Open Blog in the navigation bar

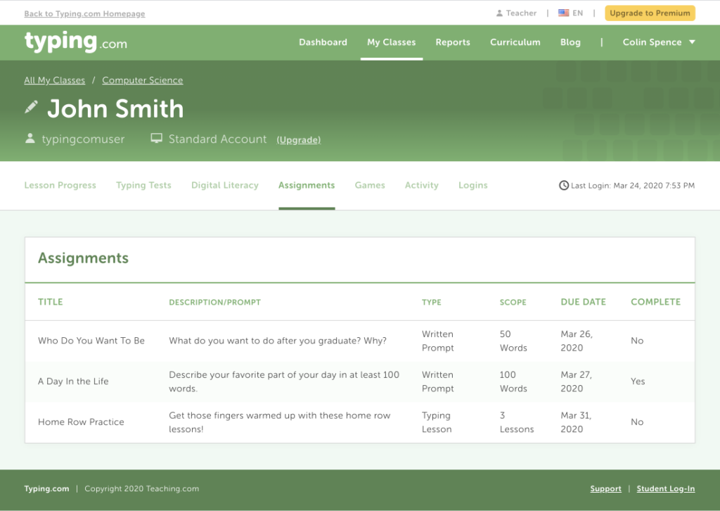point(570,42)
